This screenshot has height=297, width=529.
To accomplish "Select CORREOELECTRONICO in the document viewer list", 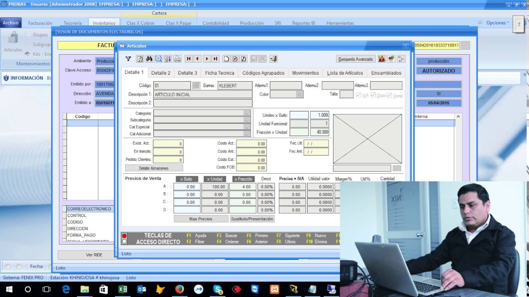I will (x=89, y=209).
